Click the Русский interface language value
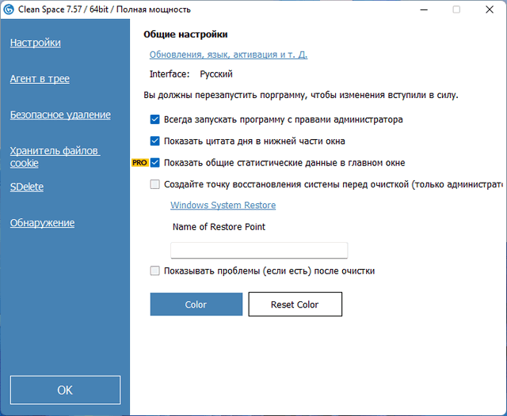 (x=215, y=74)
